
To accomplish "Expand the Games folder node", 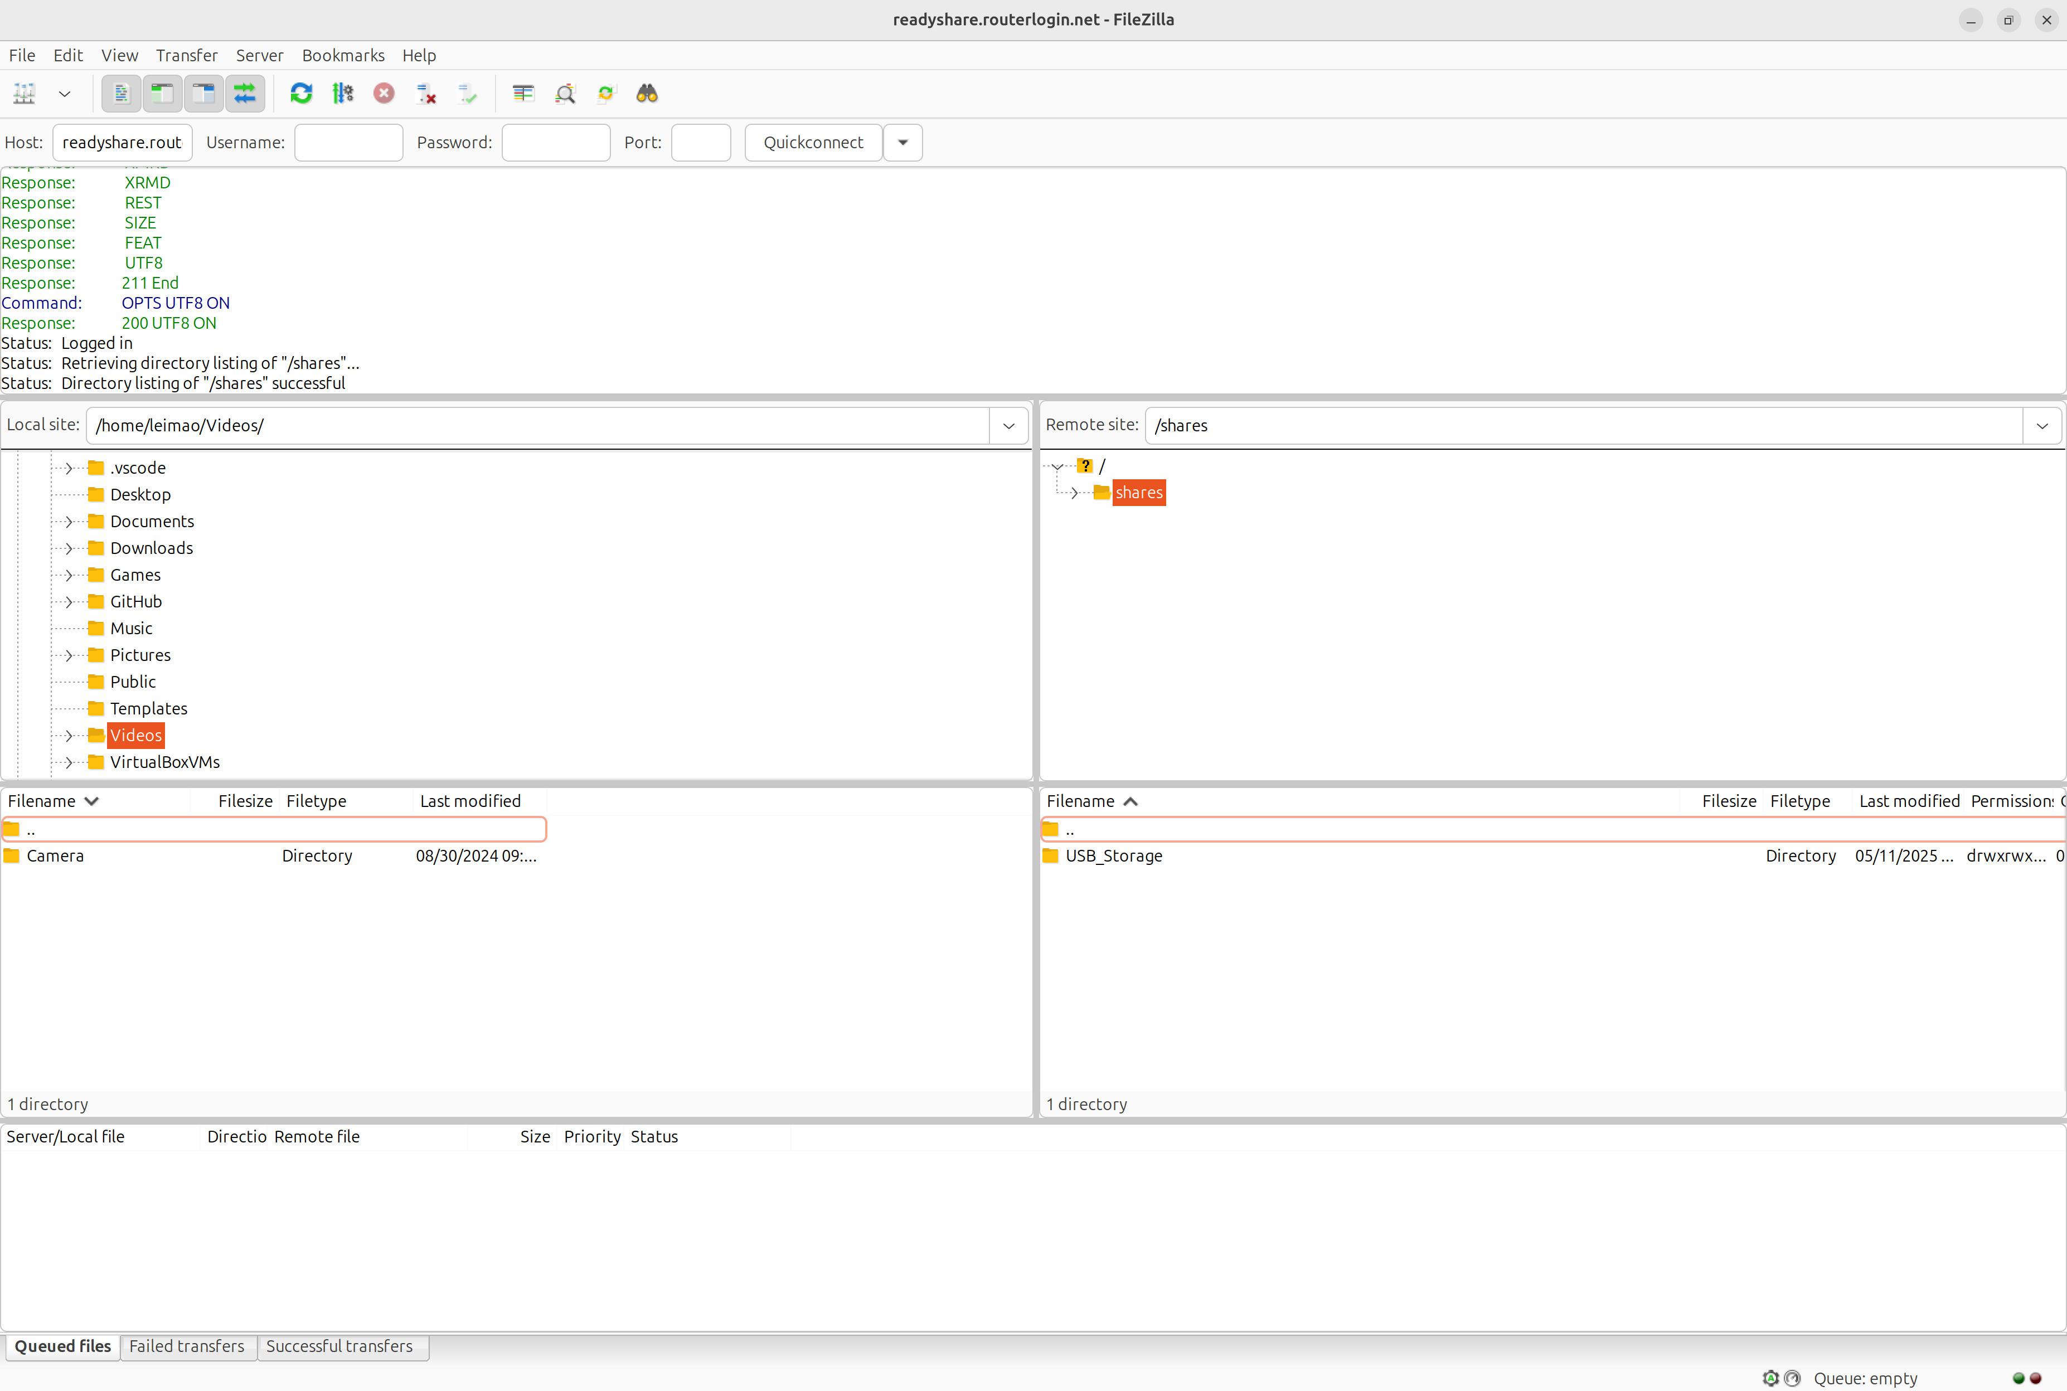I will coord(69,575).
